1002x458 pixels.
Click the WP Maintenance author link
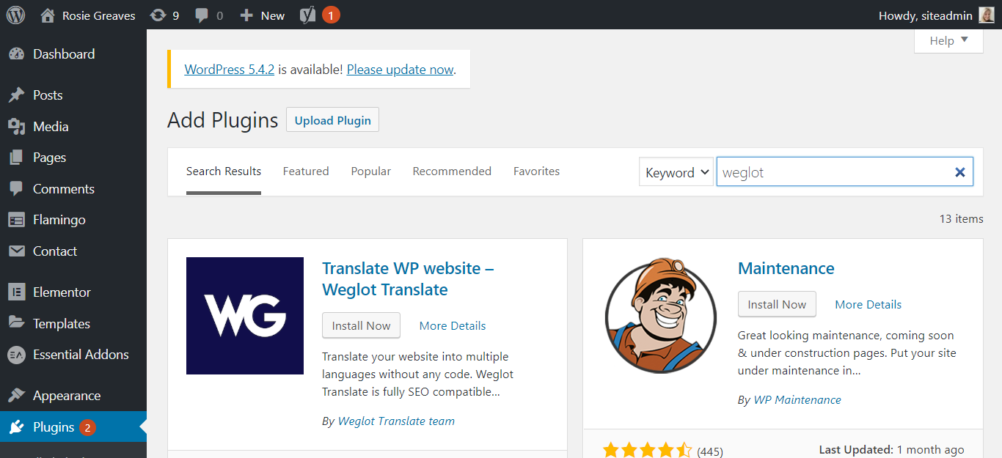(797, 400)
